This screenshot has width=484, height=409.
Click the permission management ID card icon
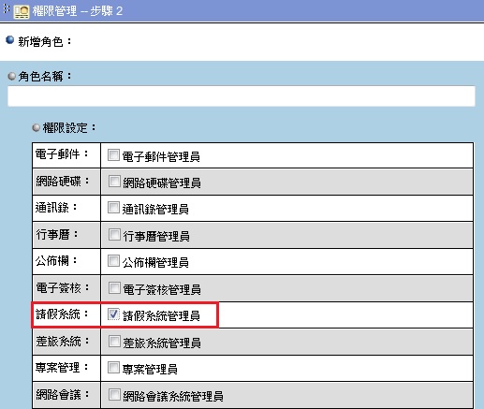point(22,11)
